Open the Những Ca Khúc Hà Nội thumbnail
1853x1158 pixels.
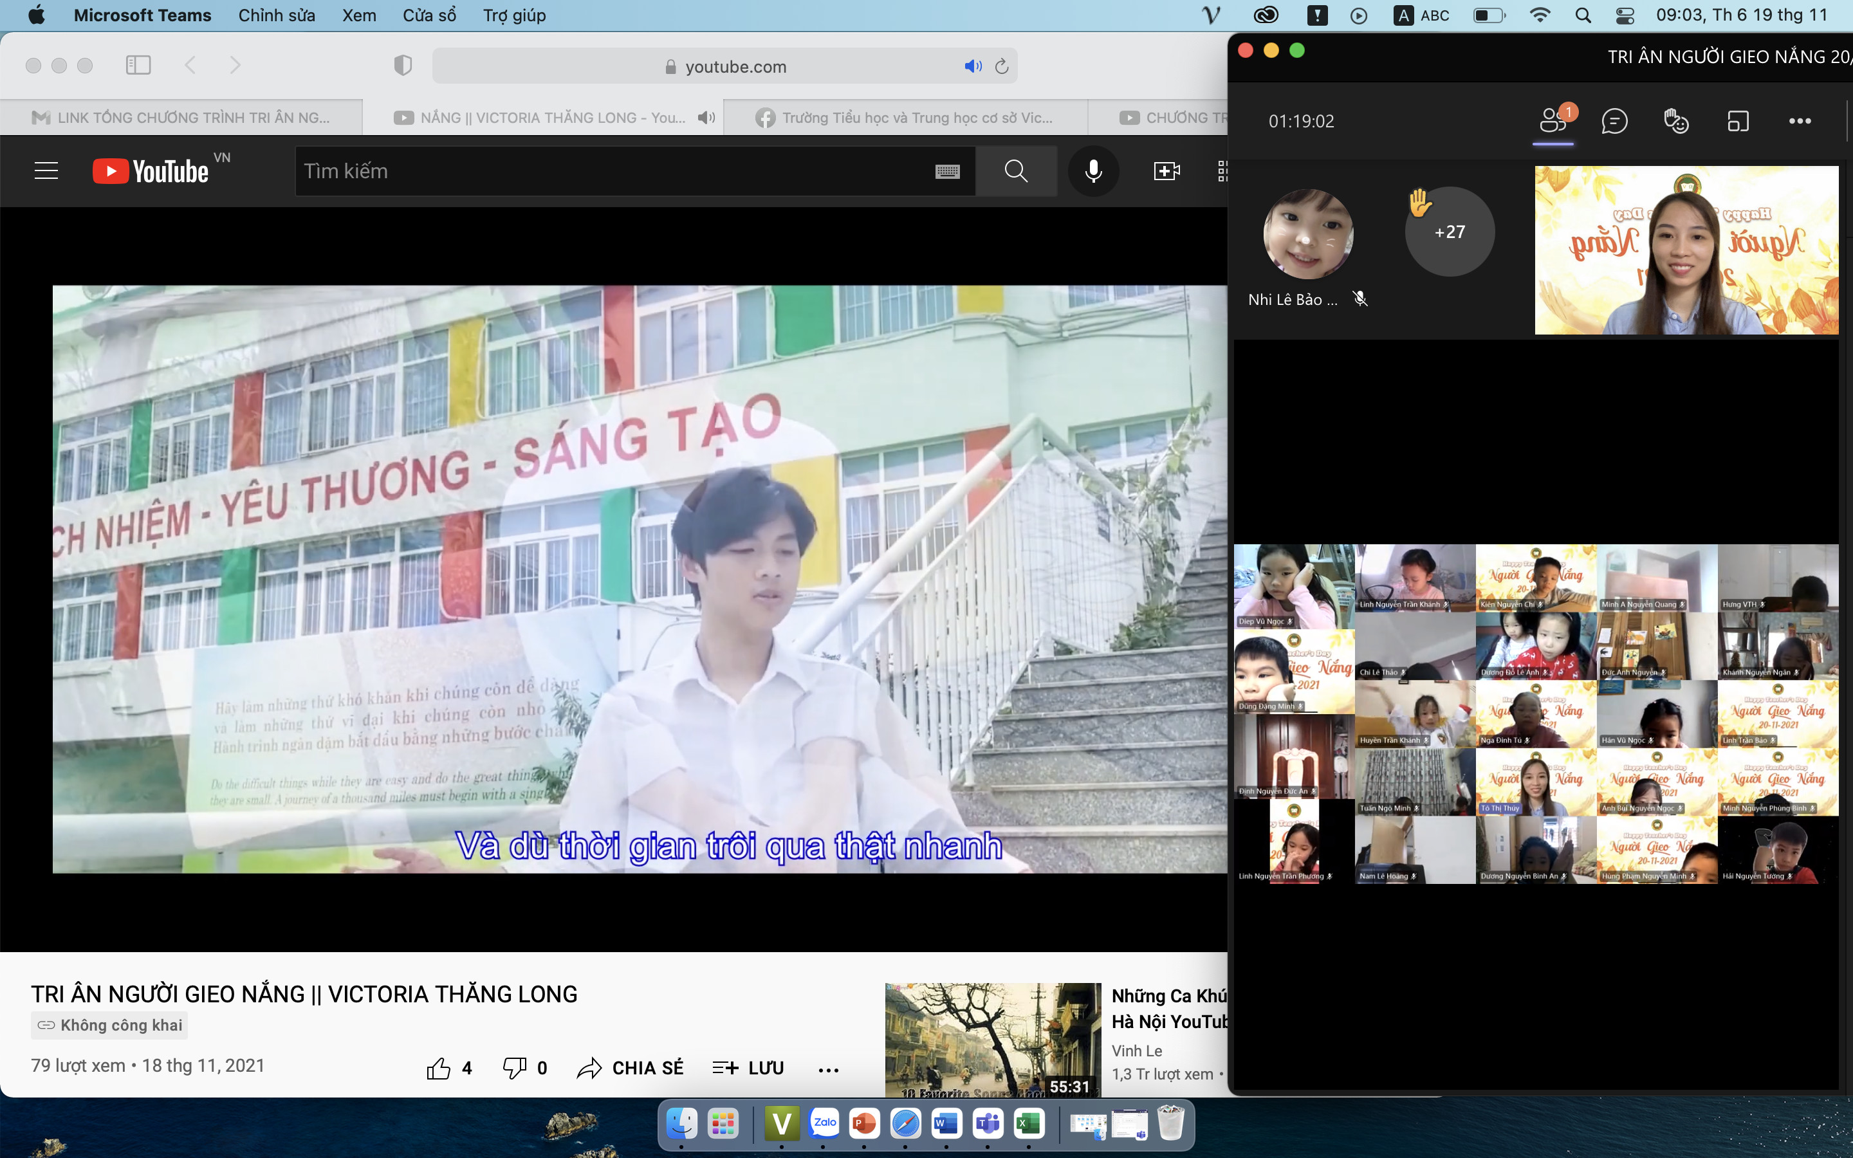click(992, 1038)
